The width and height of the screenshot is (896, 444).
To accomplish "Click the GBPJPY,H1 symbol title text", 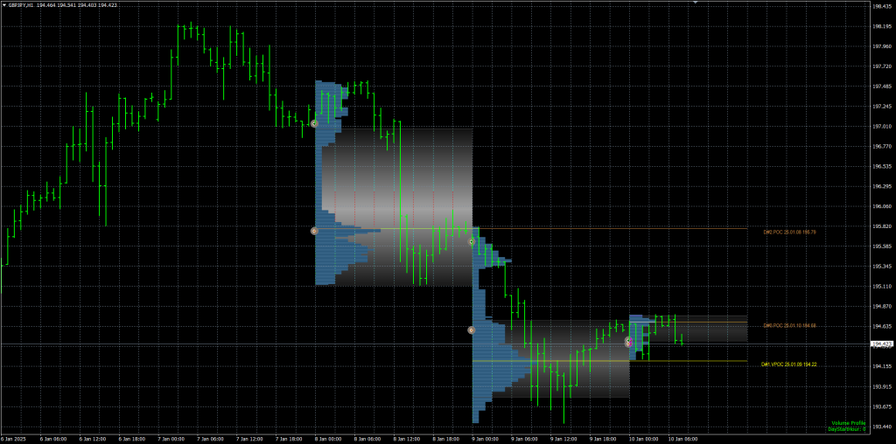I will tap(21, 4).
